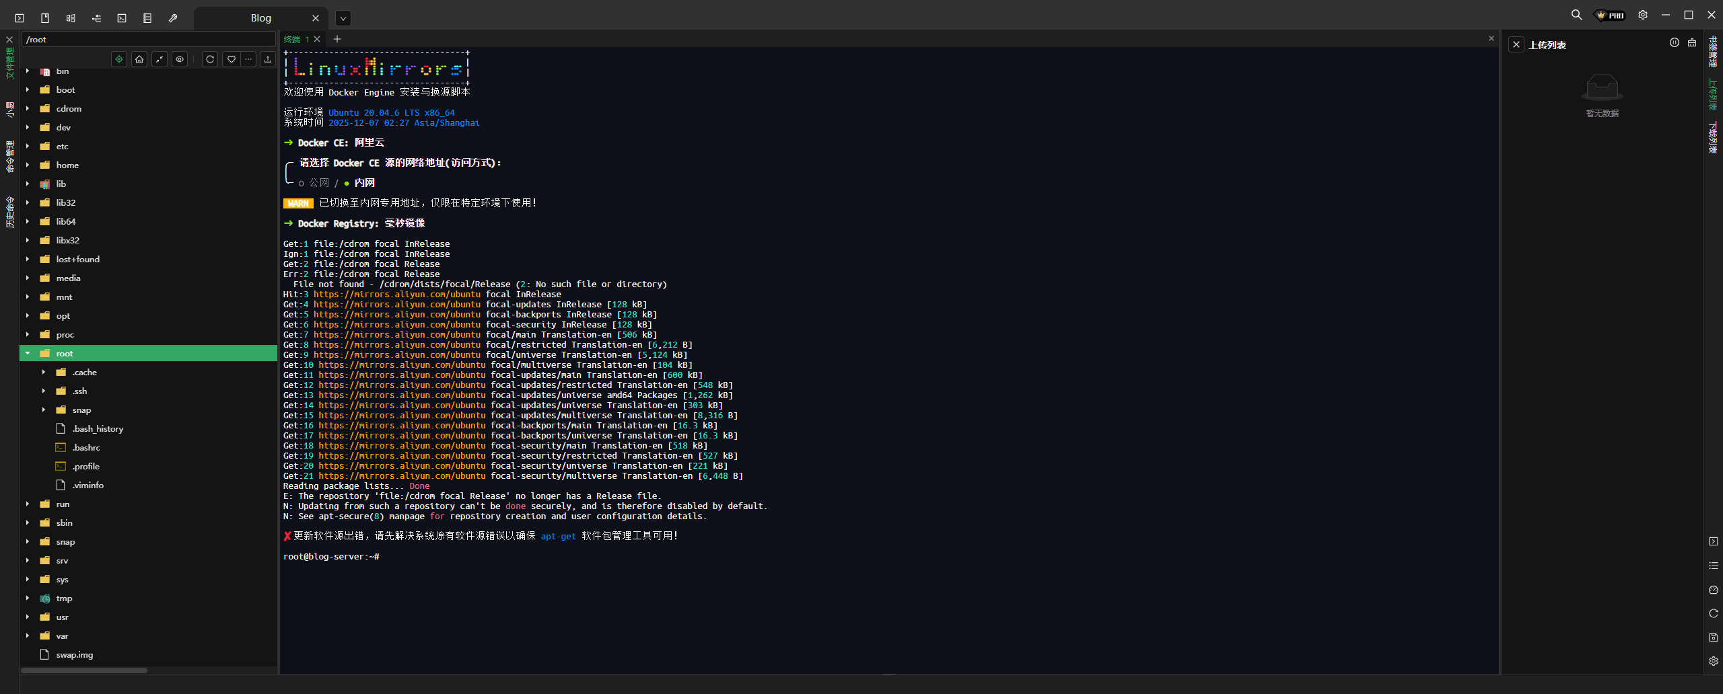
Task: Collapse the root folder in tree
Action: [28, 353]
